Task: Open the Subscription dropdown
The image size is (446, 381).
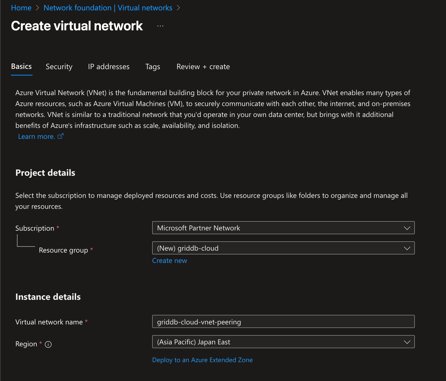Action: [283, 228]
